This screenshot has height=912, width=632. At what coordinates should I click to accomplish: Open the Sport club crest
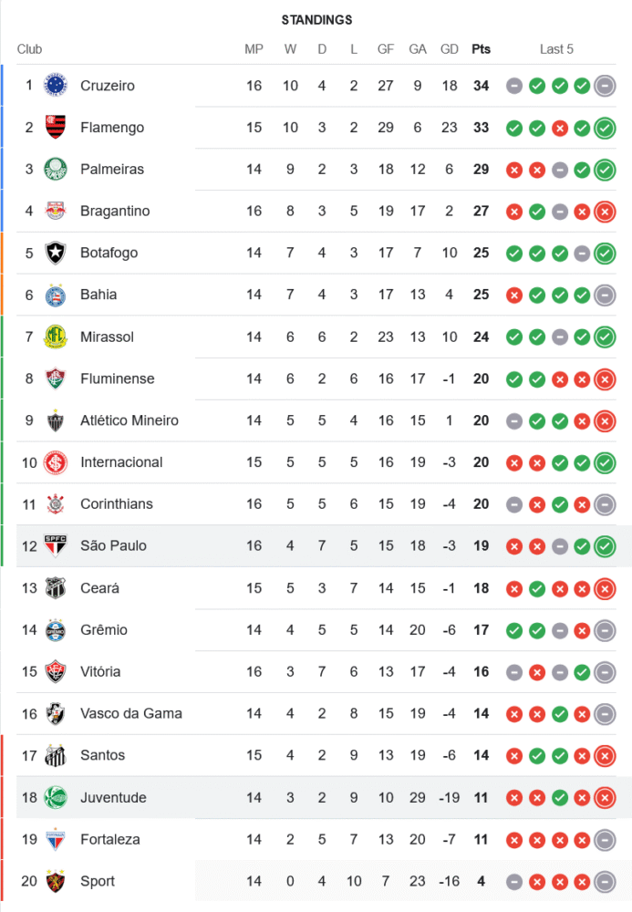[x=56, y=881]
